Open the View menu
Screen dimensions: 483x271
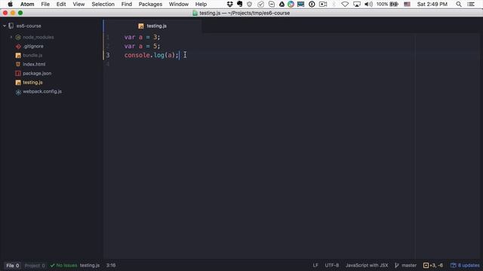click(x=78, y=5)
